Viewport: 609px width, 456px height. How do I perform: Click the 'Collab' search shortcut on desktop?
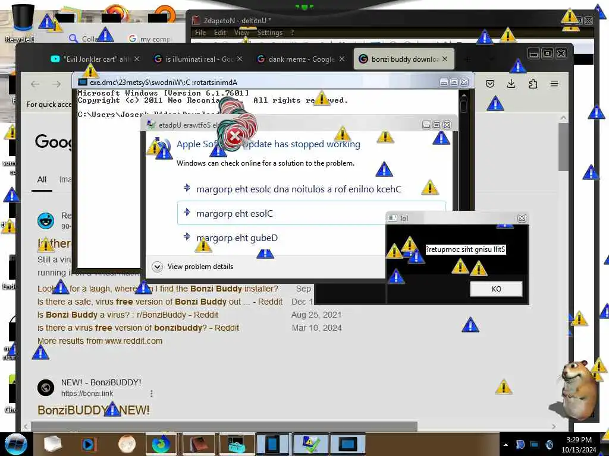pyautogui.click(x=84, y=39)
